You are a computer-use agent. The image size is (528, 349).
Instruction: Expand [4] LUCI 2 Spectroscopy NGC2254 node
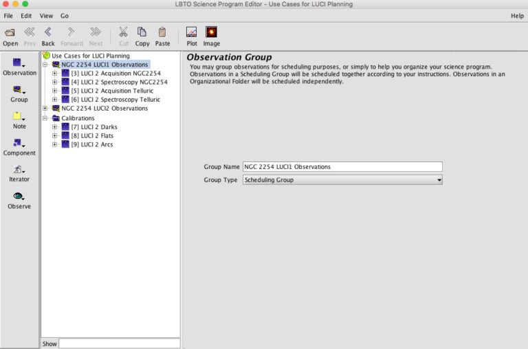pos(54,82)
